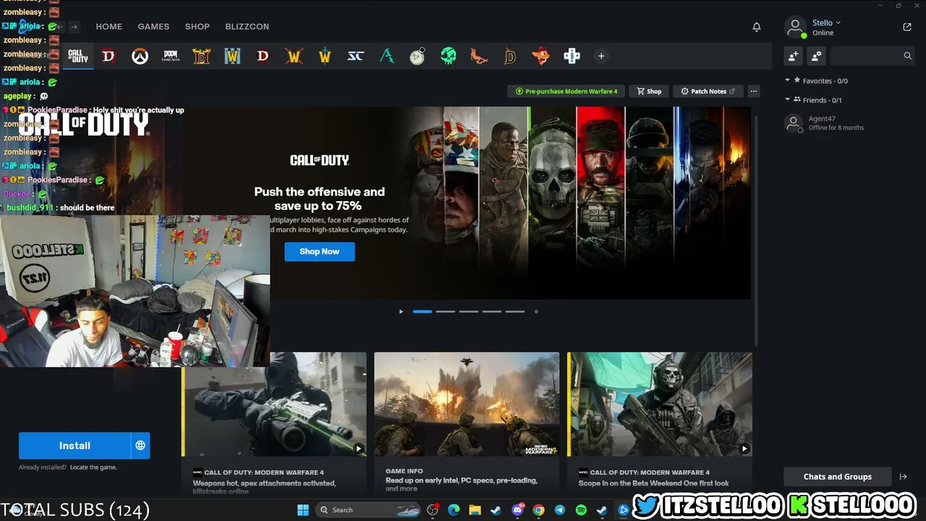This screenshot has width=926, height=521.
Task: Click Pre-purchase Modern Warfare 4
Action: 566,91
